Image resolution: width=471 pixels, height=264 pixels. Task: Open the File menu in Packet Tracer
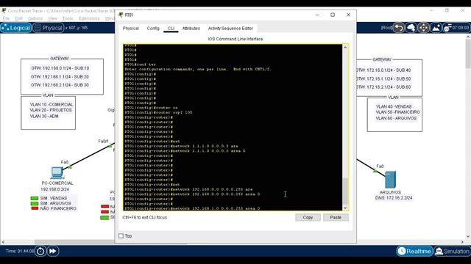pos(6,18)
